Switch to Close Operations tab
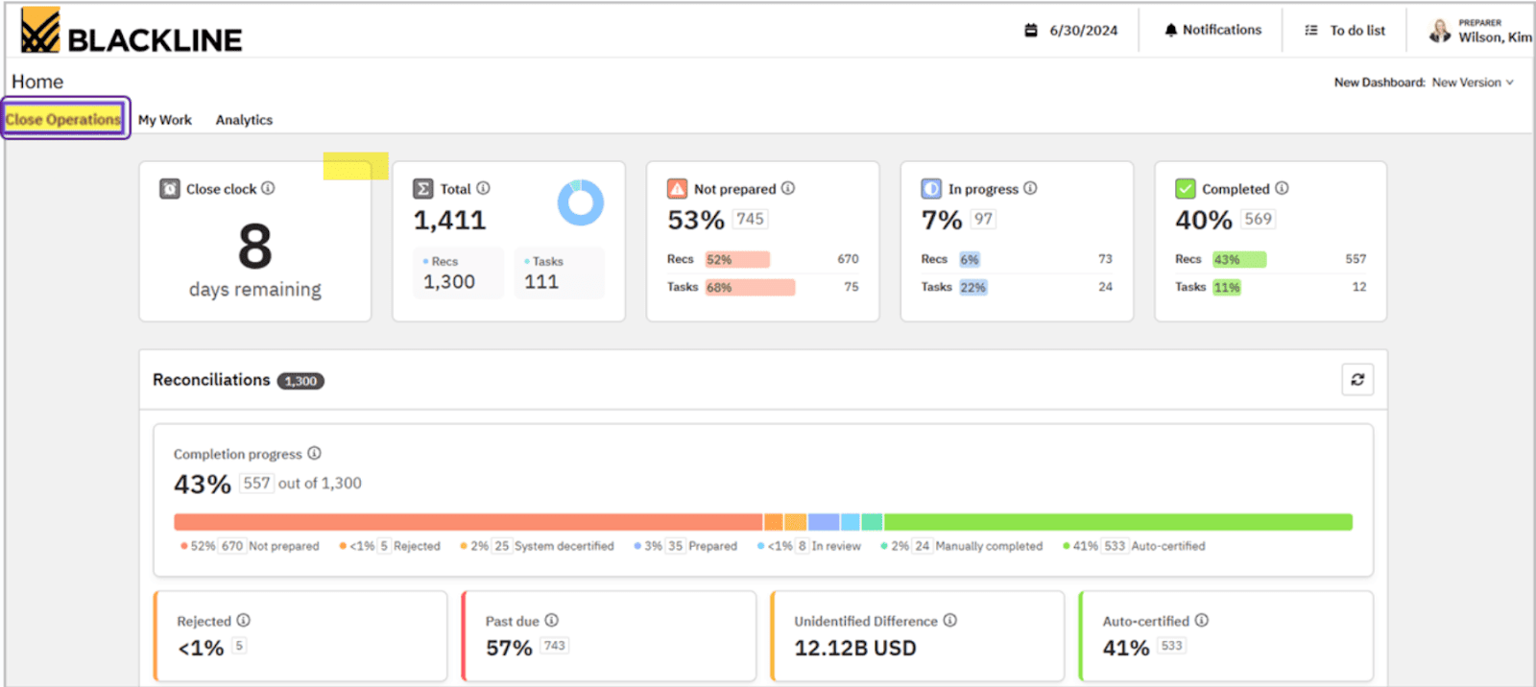 point(64,119)
